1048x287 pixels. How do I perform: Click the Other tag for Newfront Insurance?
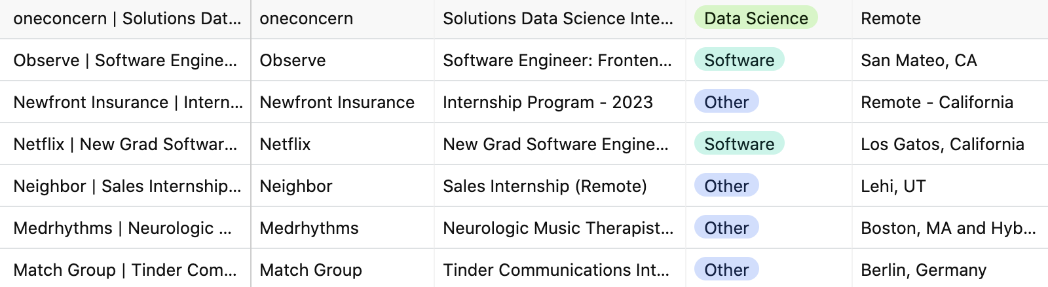(x=726, y=102)
